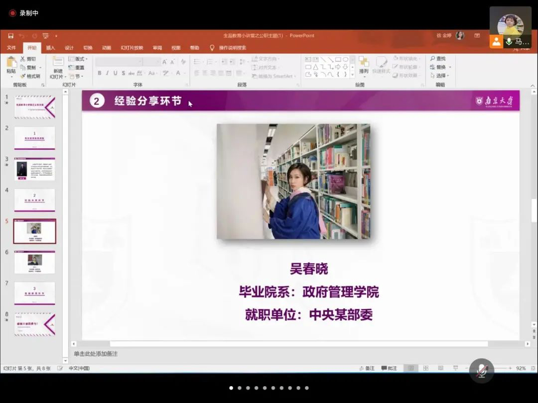
Task: Toggle the Notes (备注) pane in status bar
Action: tap(367, 368)
